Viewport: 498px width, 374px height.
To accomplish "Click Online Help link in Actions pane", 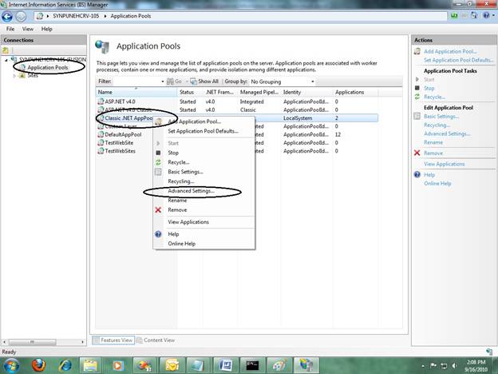I will click(437, 184).
